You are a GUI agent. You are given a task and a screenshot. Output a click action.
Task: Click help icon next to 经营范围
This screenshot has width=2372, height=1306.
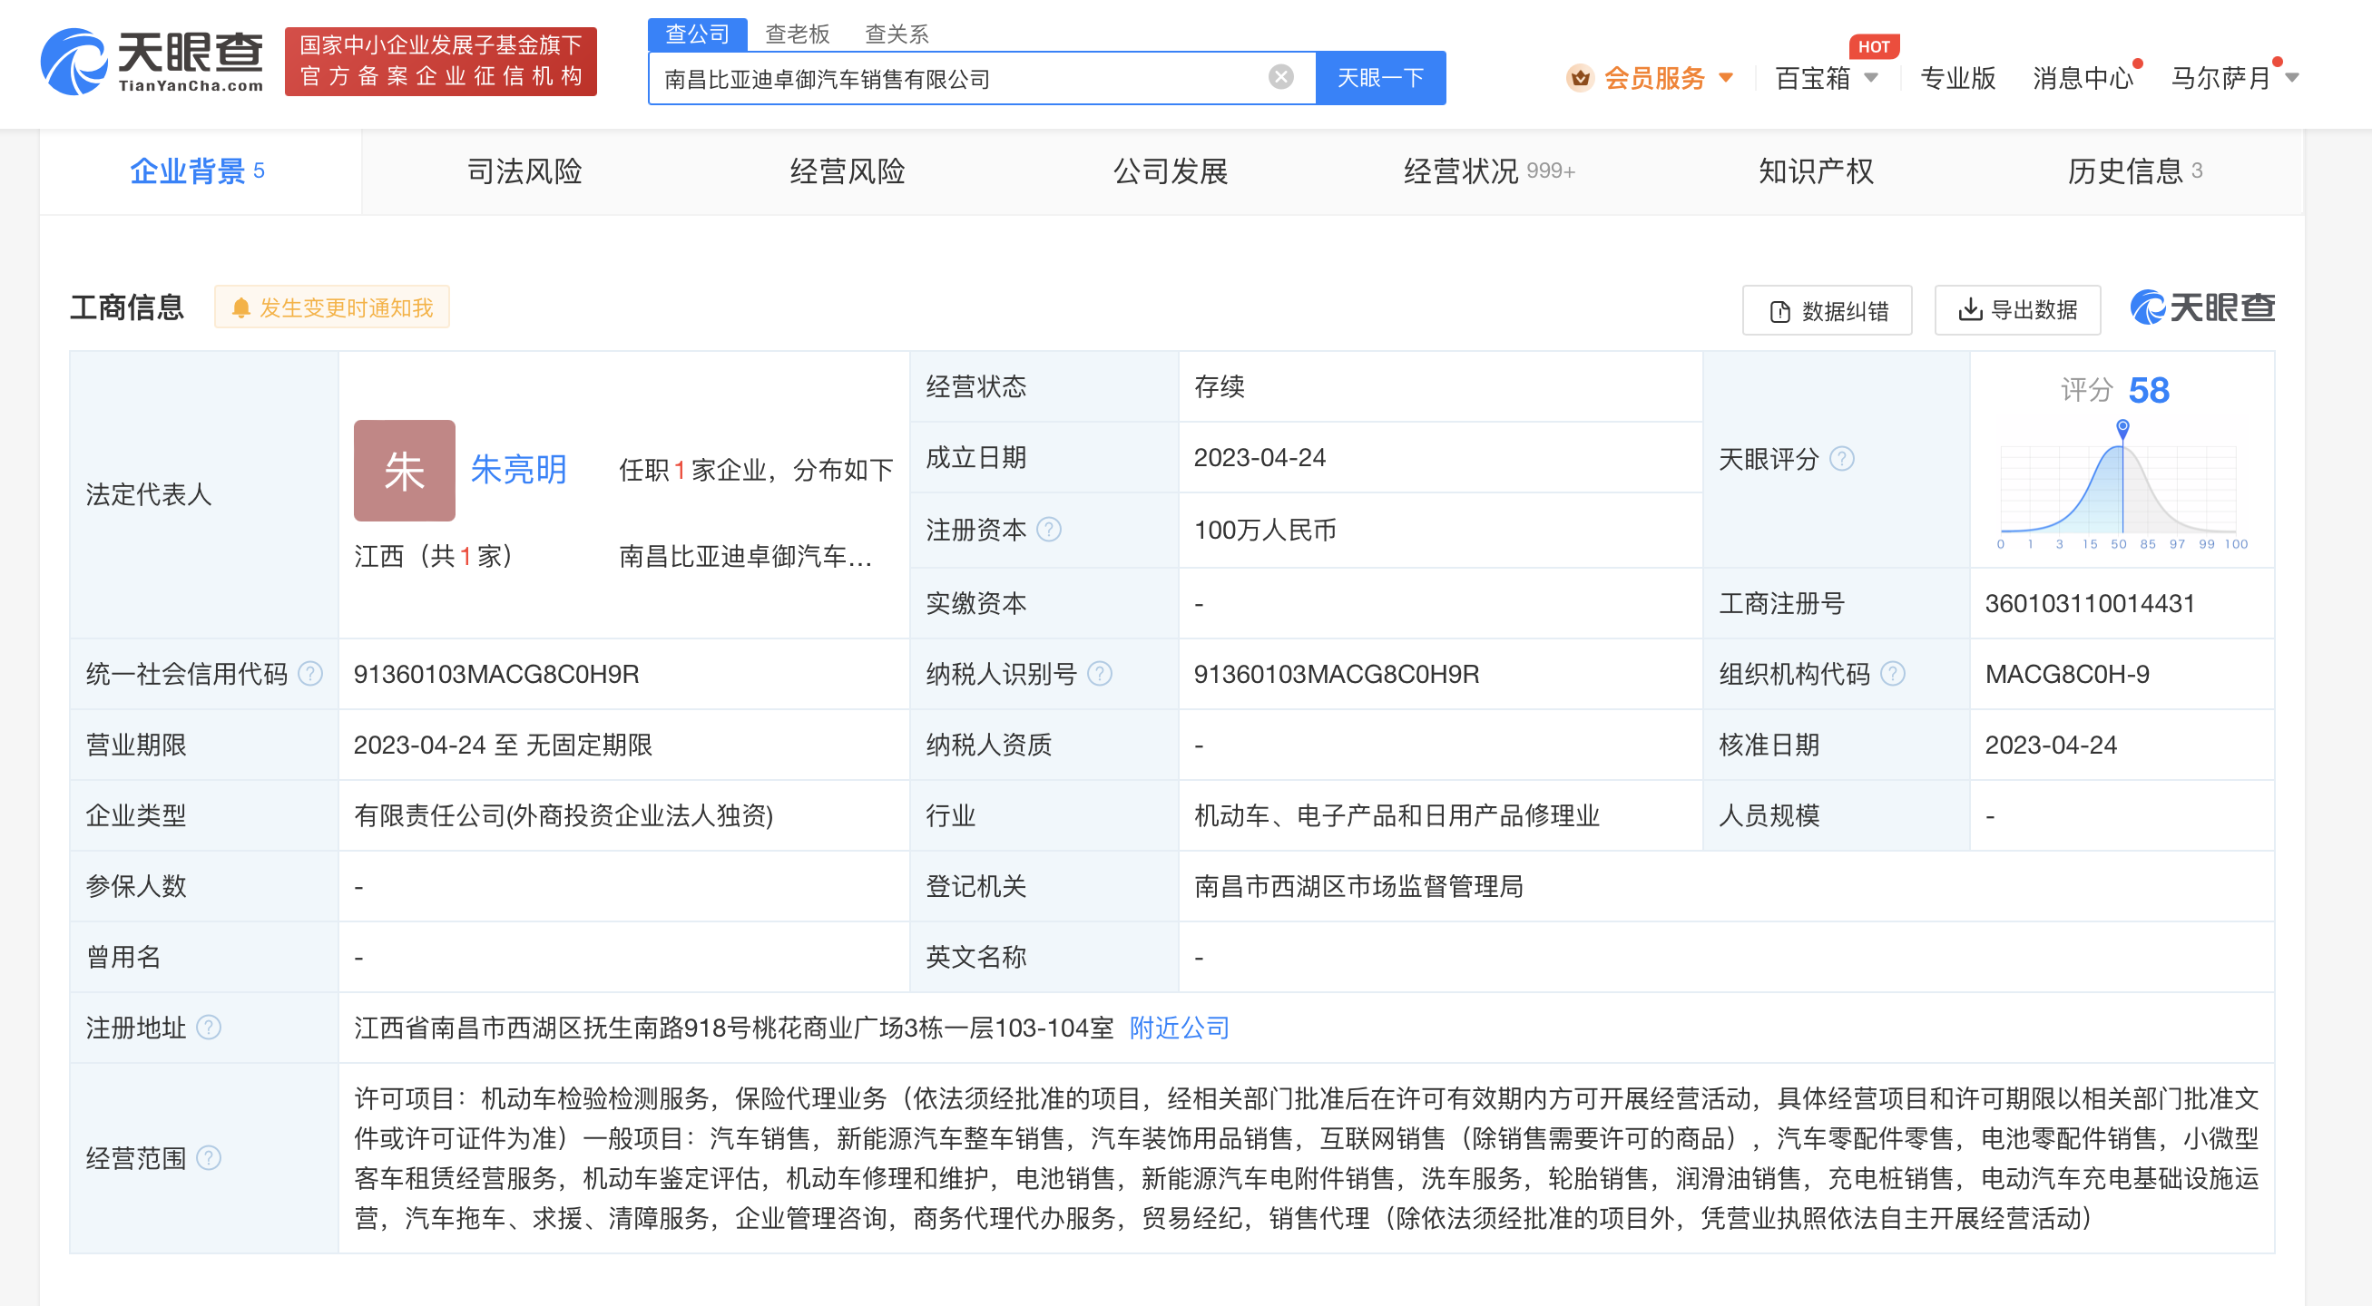(x=209, y=1158)
